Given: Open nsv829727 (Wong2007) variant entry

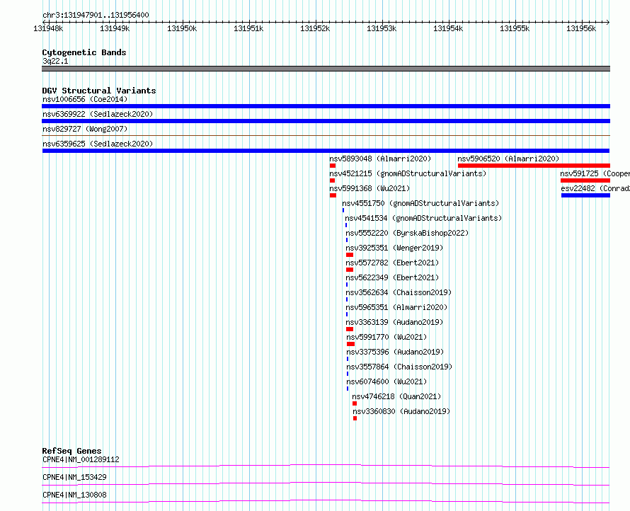Looking at the screenshot, I should 85,129.
